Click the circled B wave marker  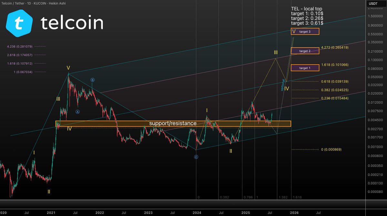(92, 80)
